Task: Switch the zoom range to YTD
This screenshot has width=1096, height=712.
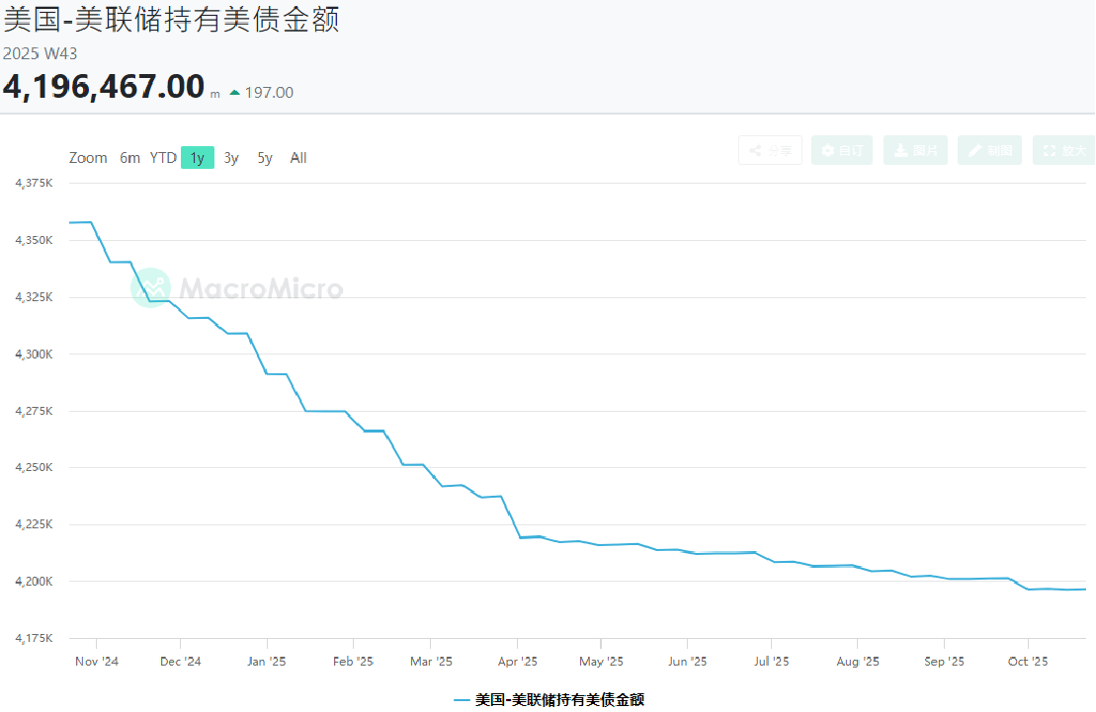Action: point(163,158)
